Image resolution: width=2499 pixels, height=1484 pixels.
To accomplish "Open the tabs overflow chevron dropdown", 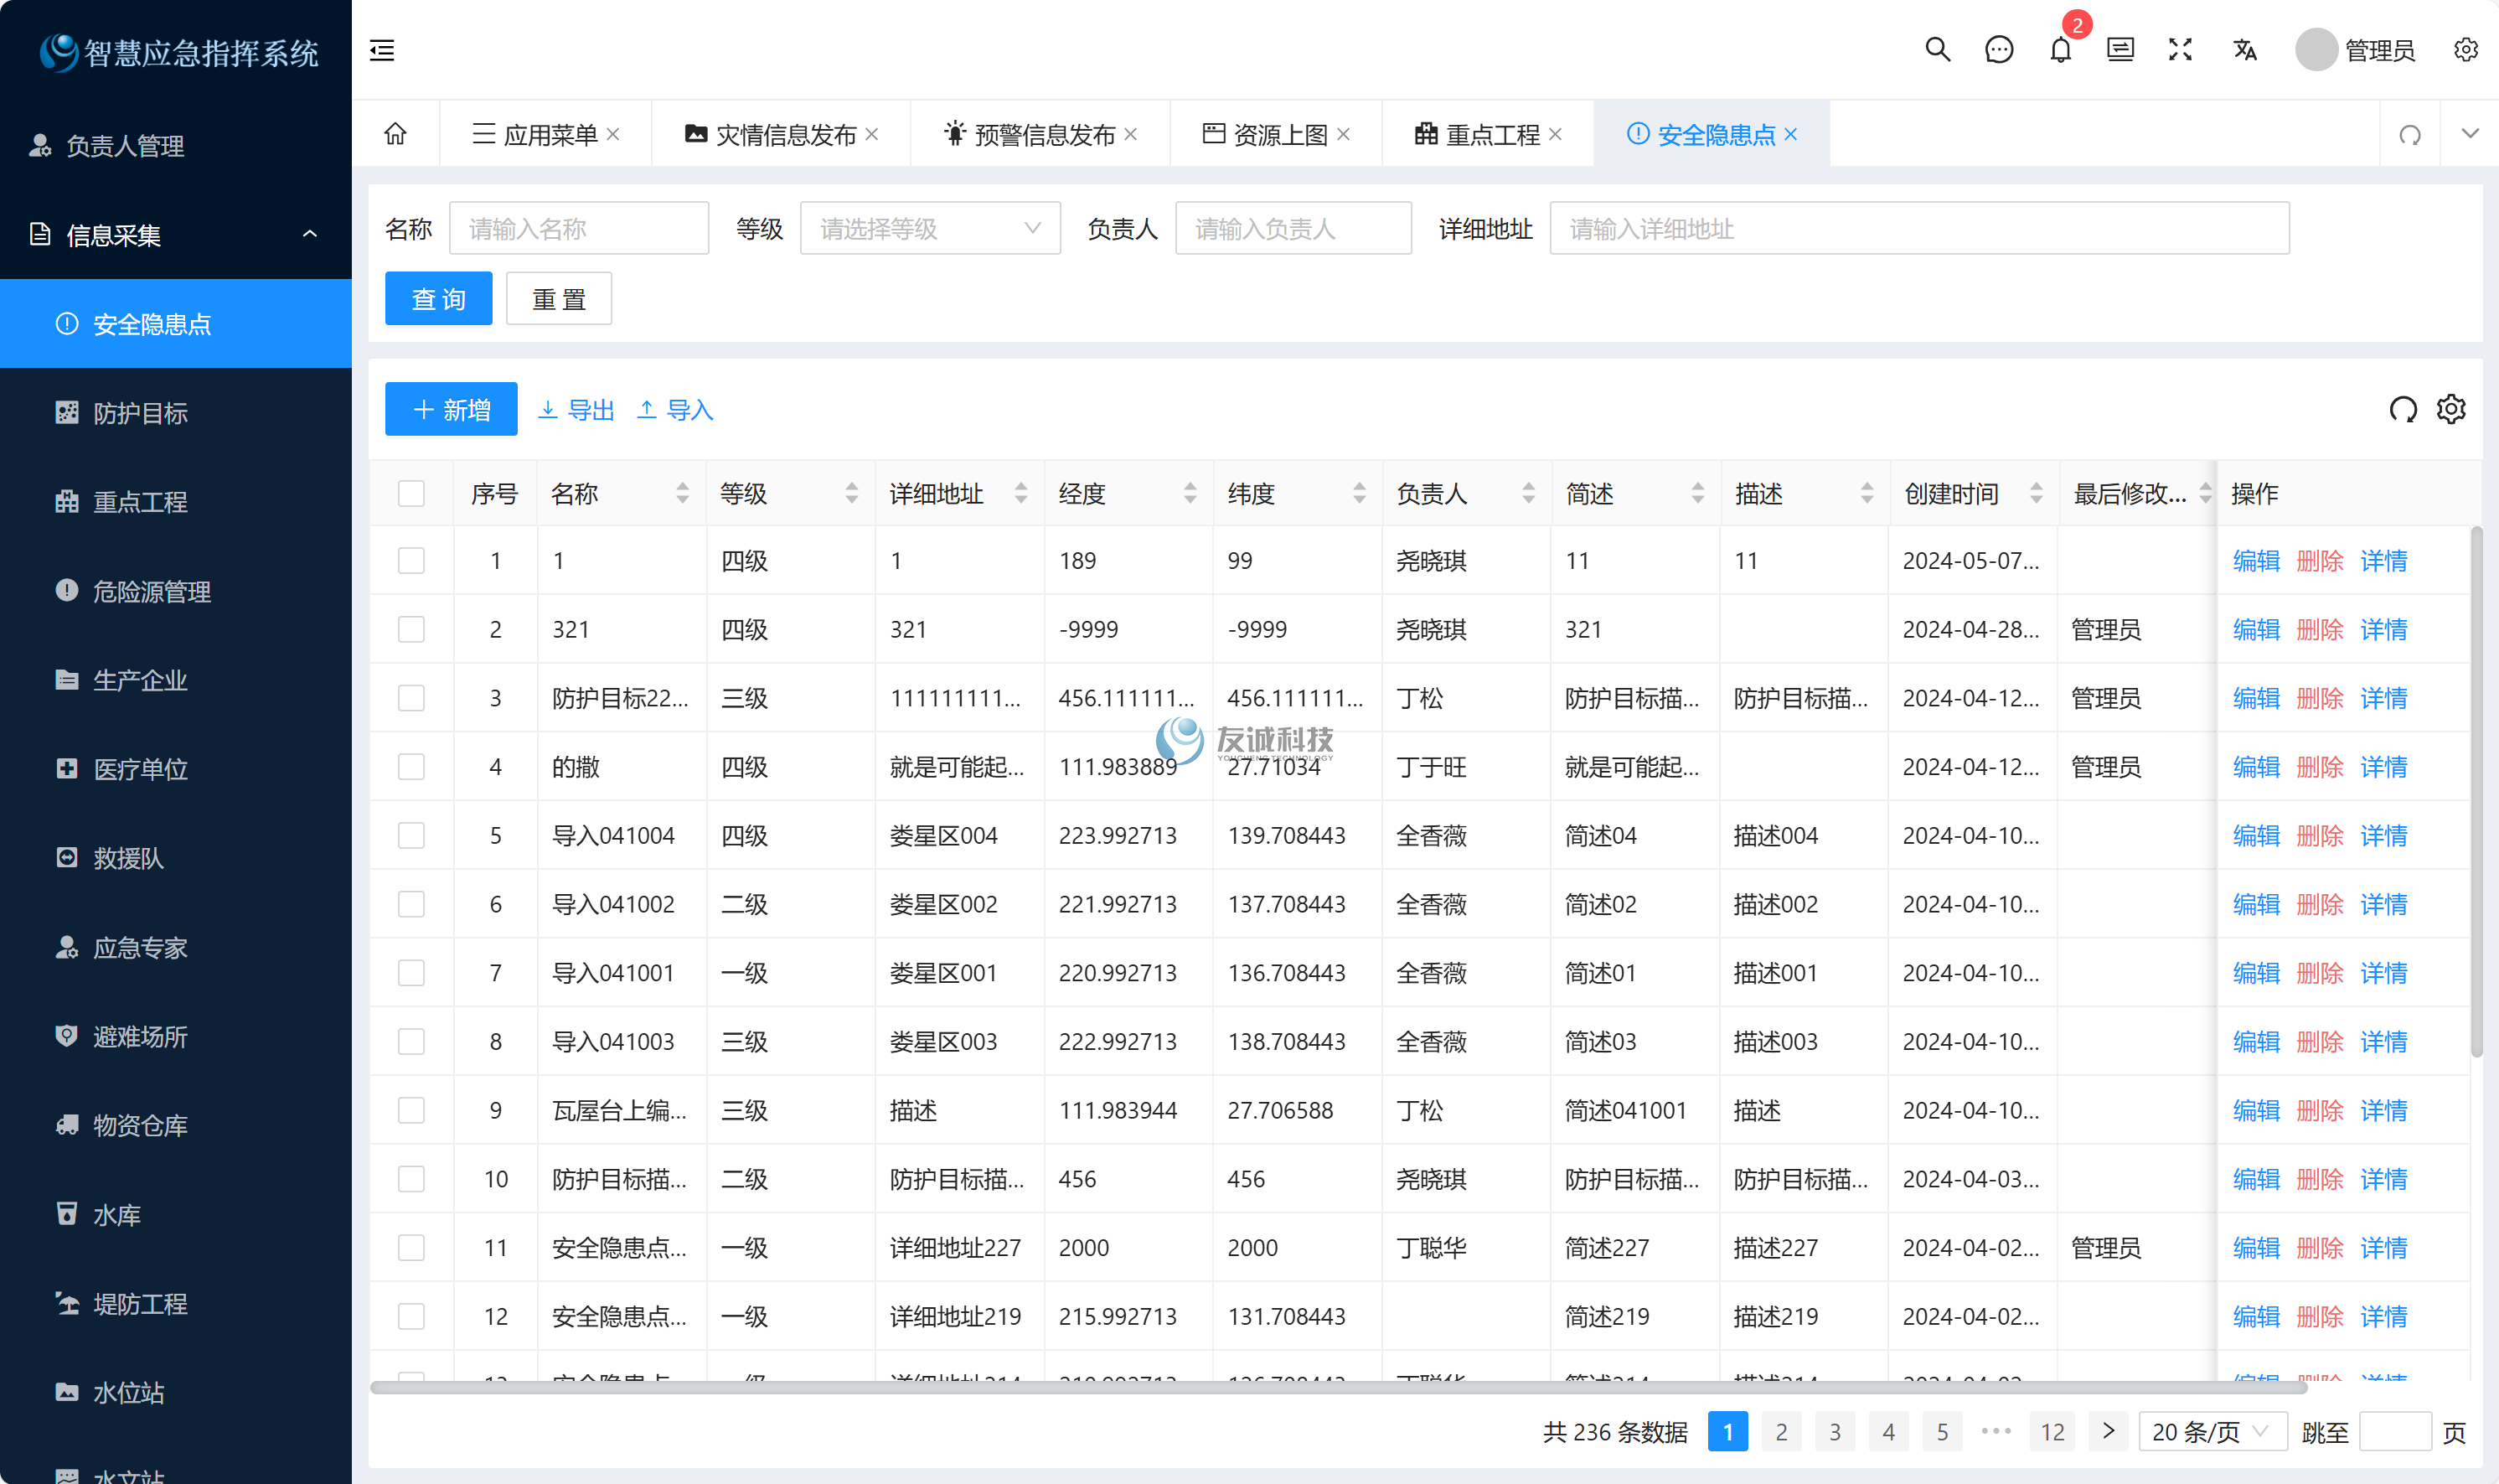I will (2470, 134).
